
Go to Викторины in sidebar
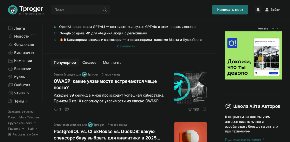[24, 53]
